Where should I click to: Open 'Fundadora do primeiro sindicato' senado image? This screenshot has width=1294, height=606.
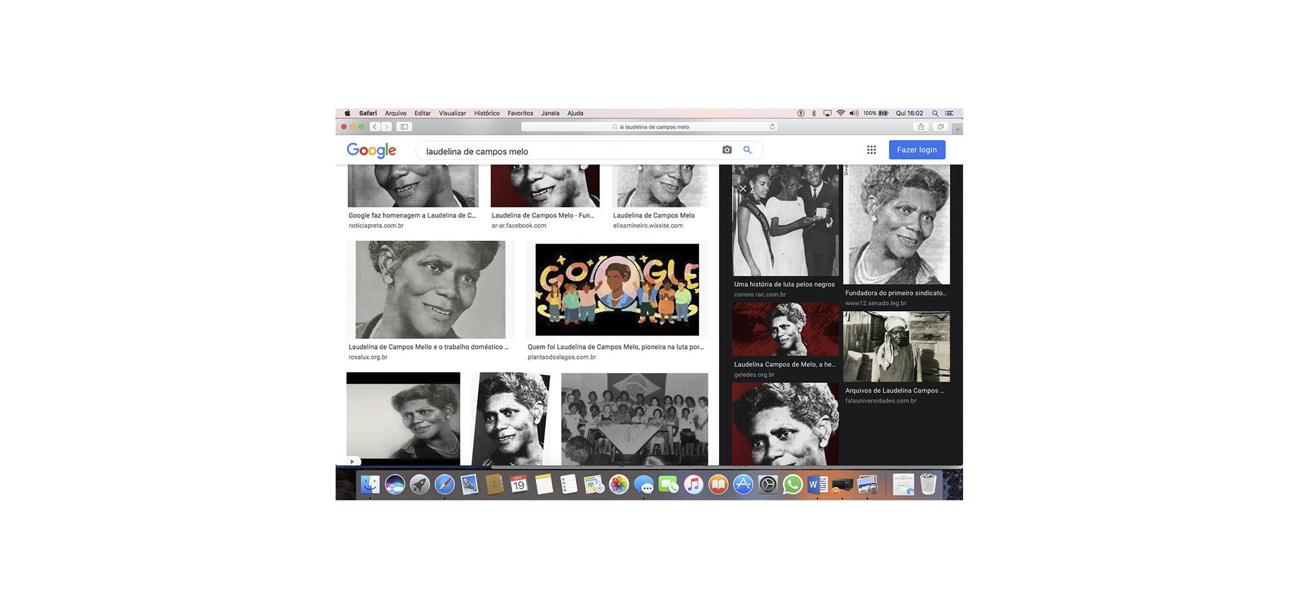tap(896, 224)
